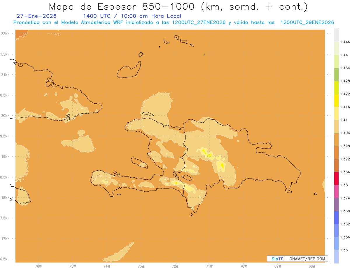Pick the green color bar segment above 1.428

coord(336,74)
